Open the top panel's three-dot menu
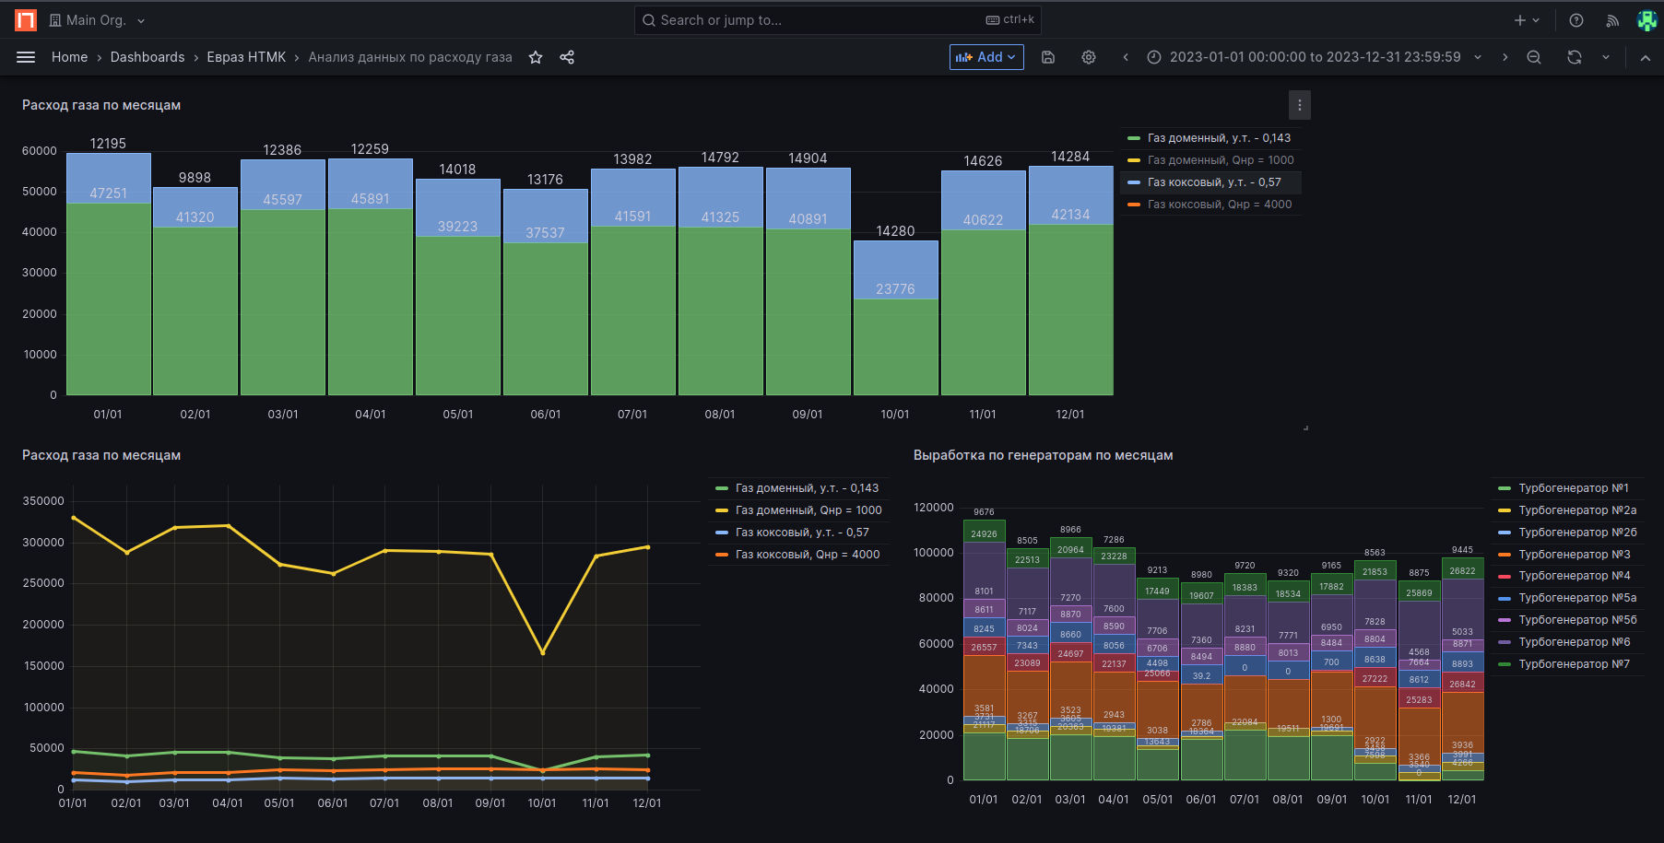1664x843 pixels. (1300, 105)
